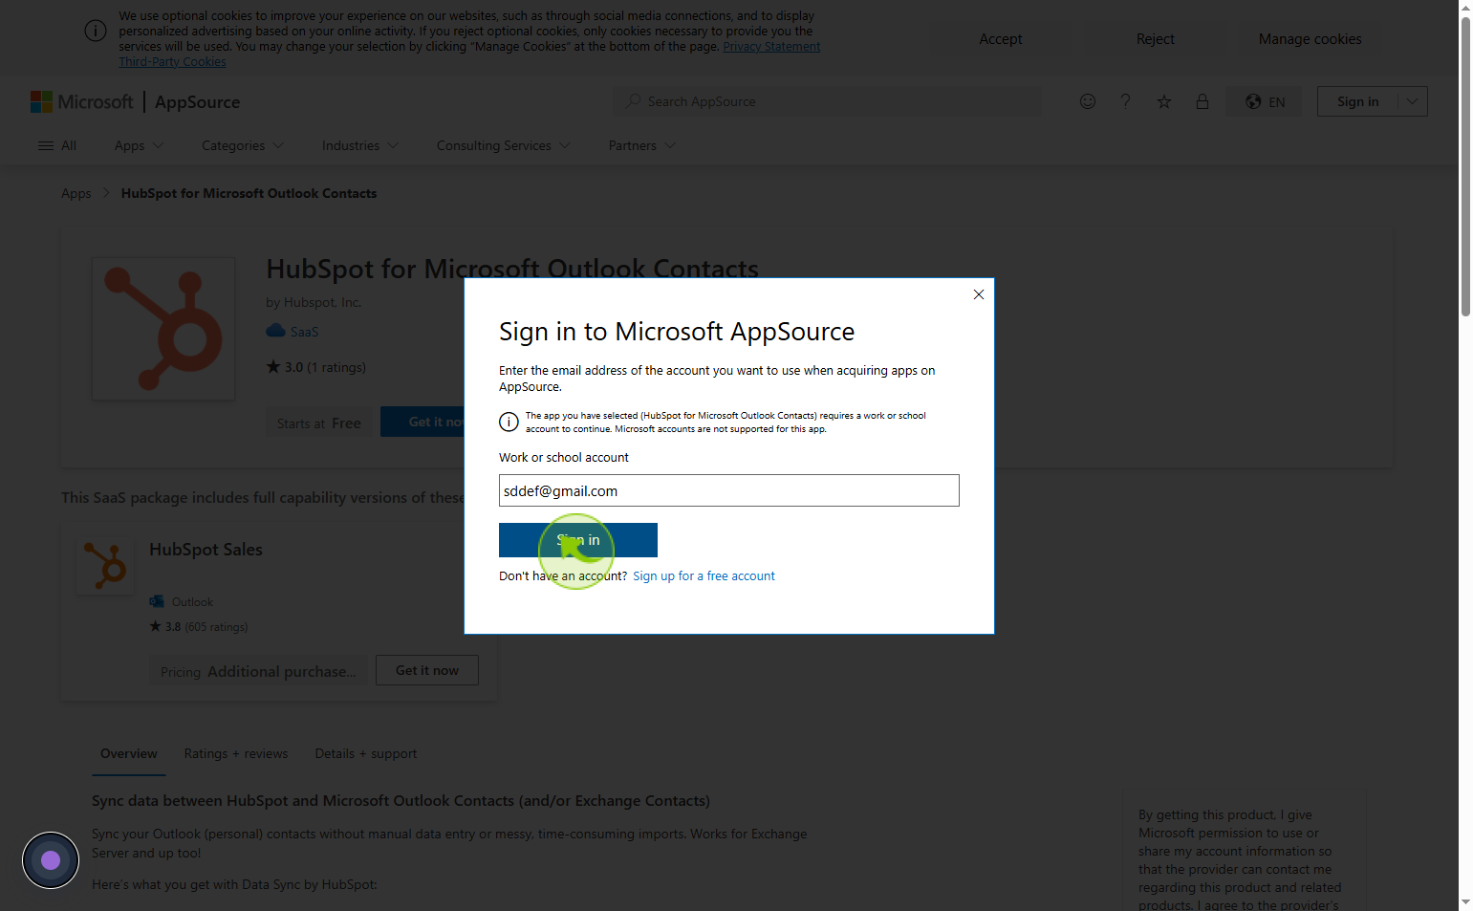Focus the Work or school account field
The height and width of the screenshot is (911, 1473).
click(728, 490)
